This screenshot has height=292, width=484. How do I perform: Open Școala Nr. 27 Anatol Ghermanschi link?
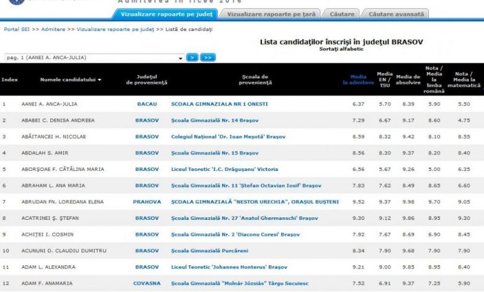click(x=244, y=219)
